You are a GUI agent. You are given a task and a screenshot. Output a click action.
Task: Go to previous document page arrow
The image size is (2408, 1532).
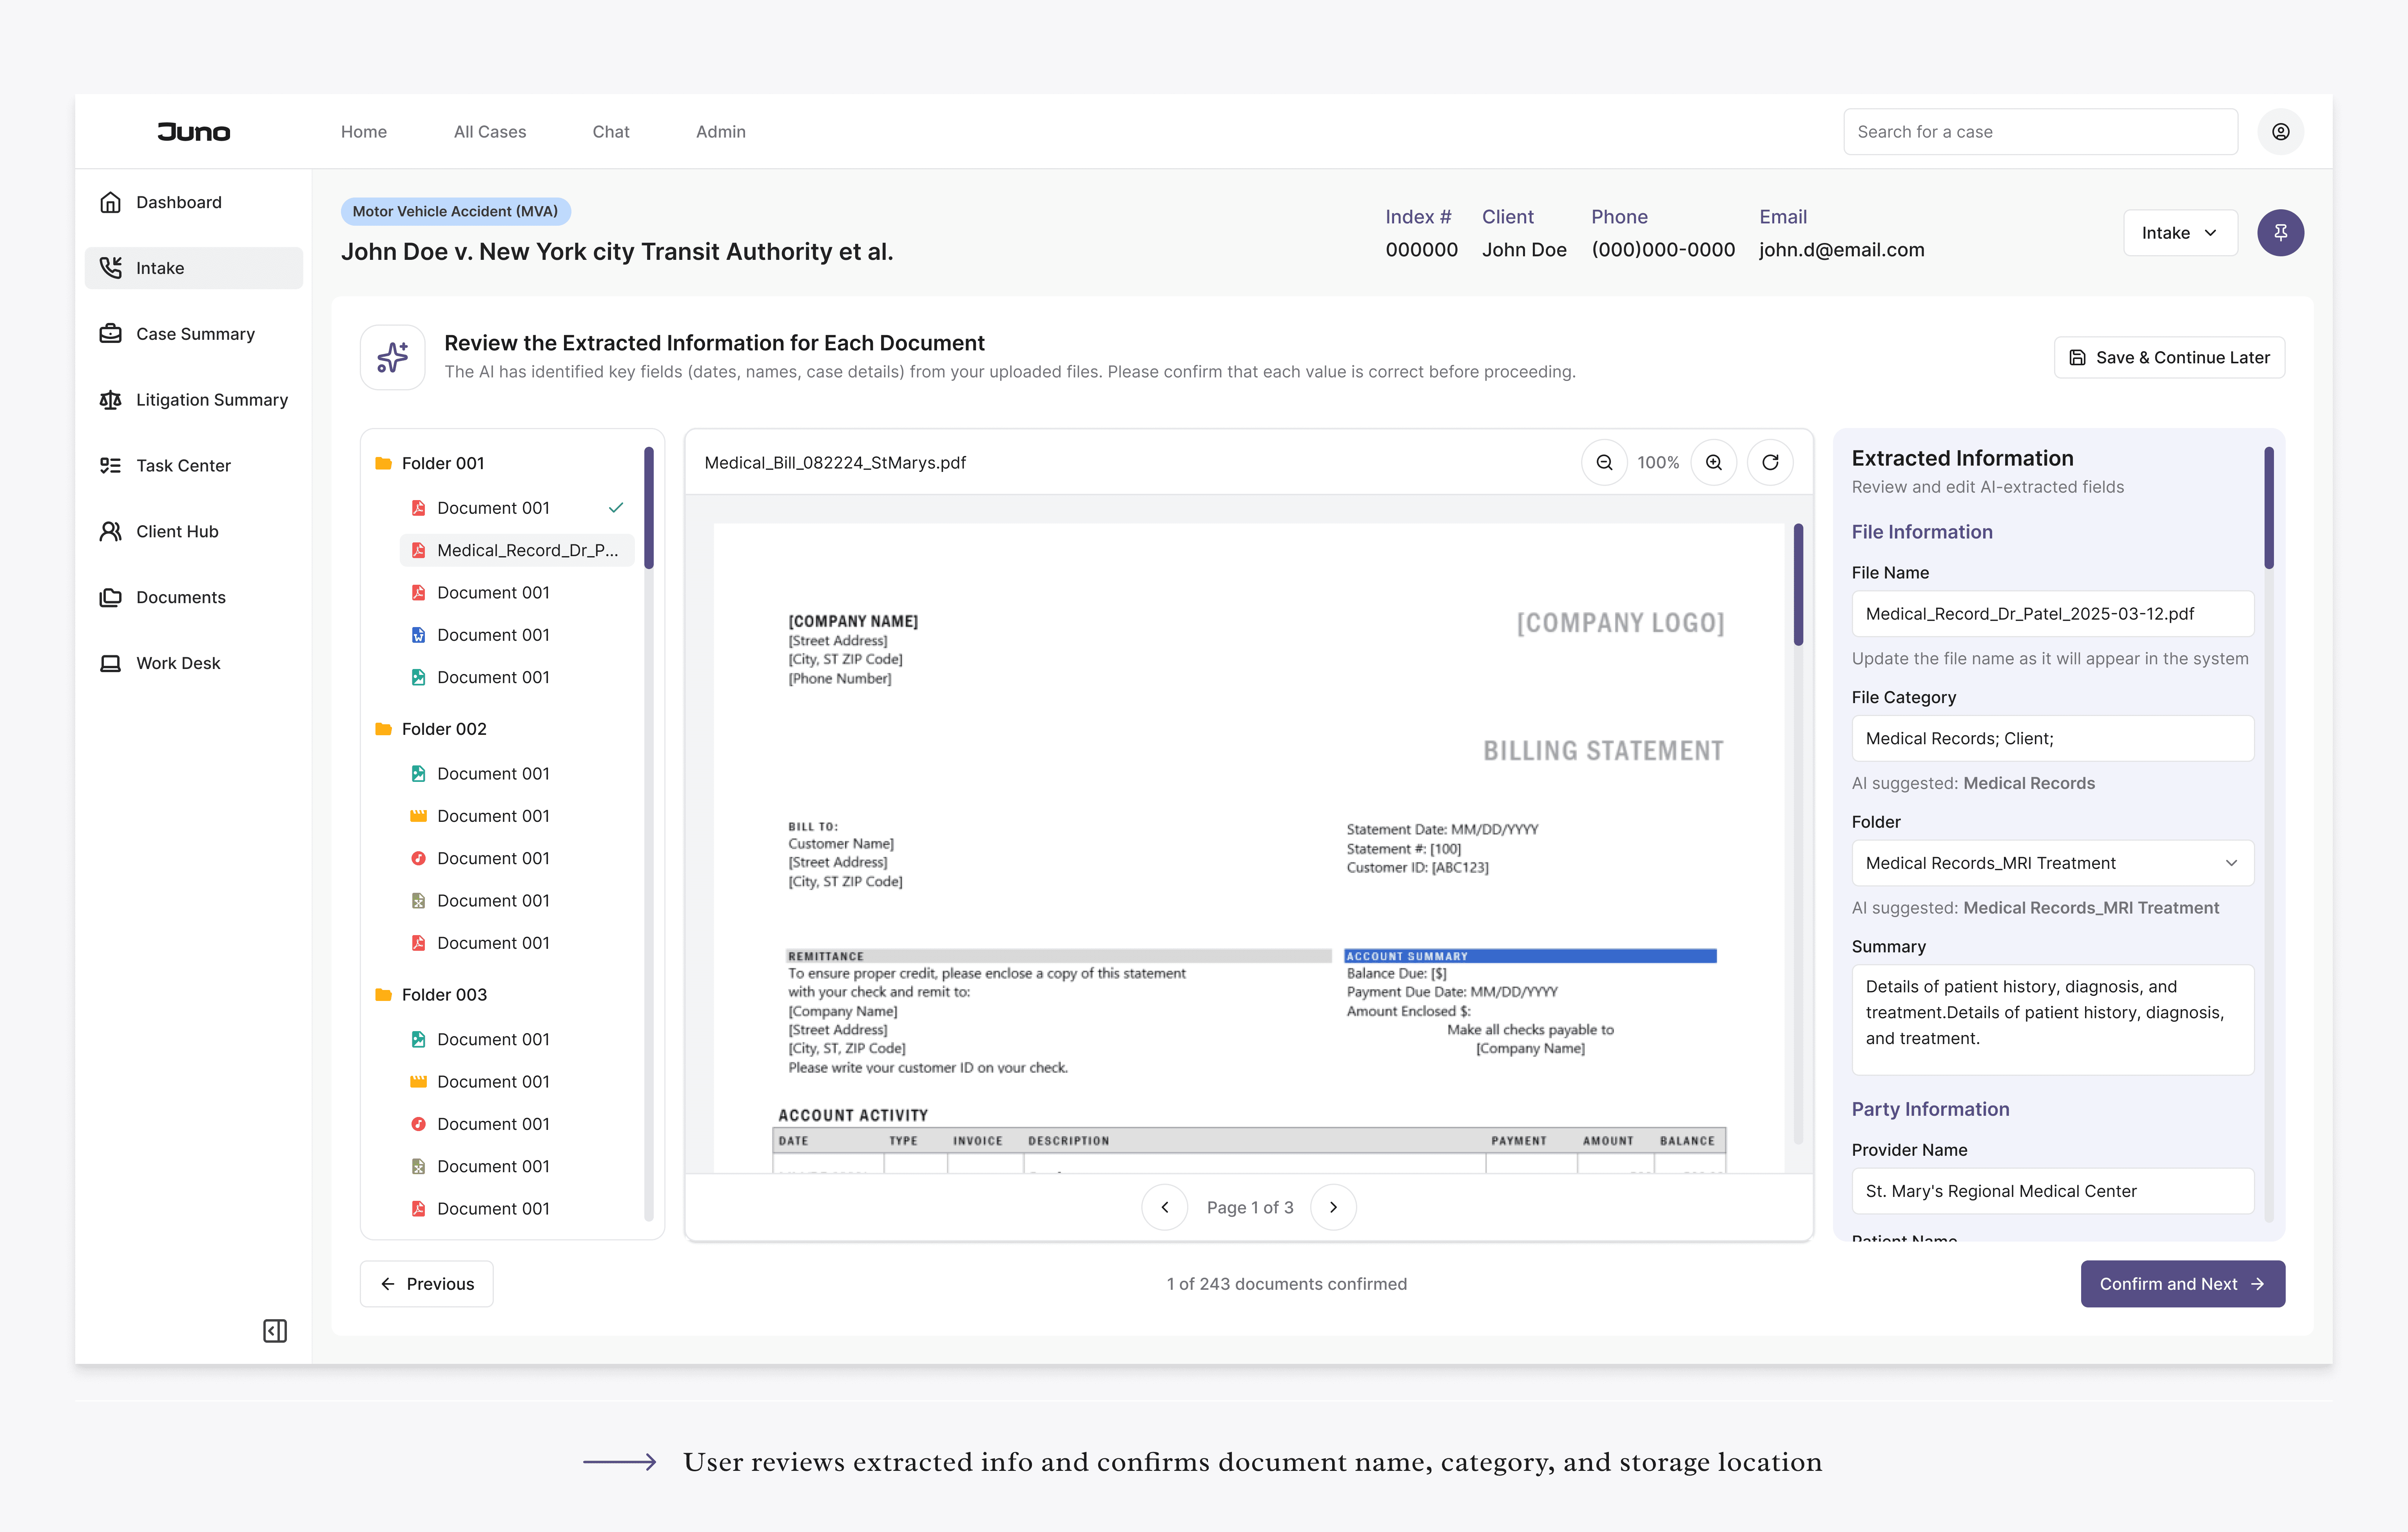[1164, 1207]
